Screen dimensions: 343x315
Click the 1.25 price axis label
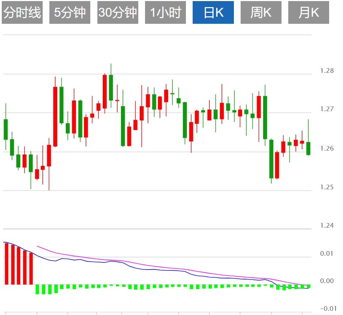327,187
